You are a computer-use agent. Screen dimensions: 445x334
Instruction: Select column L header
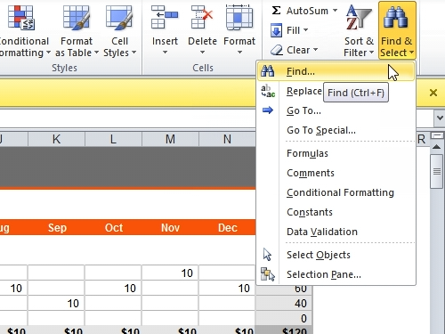tap(113, 139)
